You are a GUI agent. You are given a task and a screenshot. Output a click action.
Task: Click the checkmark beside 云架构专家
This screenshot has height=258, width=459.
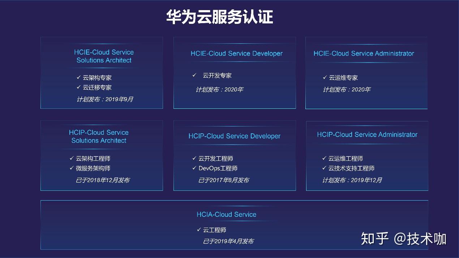[x=78, y=77]
